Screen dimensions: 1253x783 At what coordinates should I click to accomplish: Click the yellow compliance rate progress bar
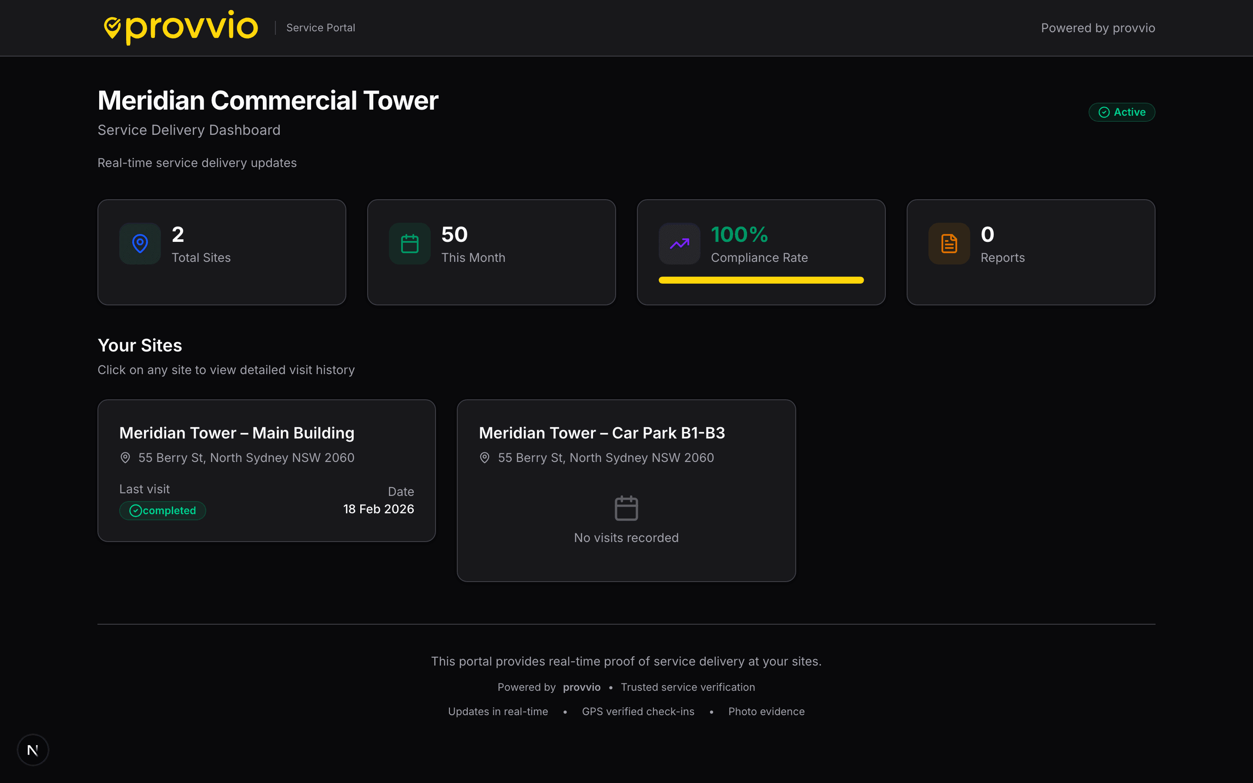pyautogui.click(x=761, y=280)
